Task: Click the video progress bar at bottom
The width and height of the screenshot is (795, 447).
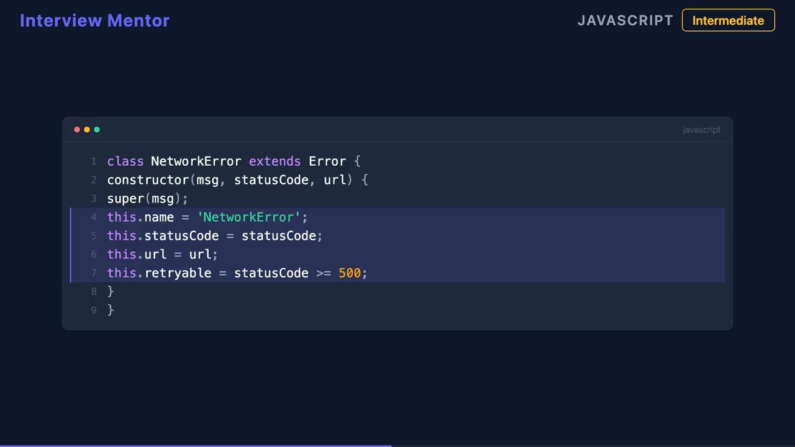Action: point(397,445)
